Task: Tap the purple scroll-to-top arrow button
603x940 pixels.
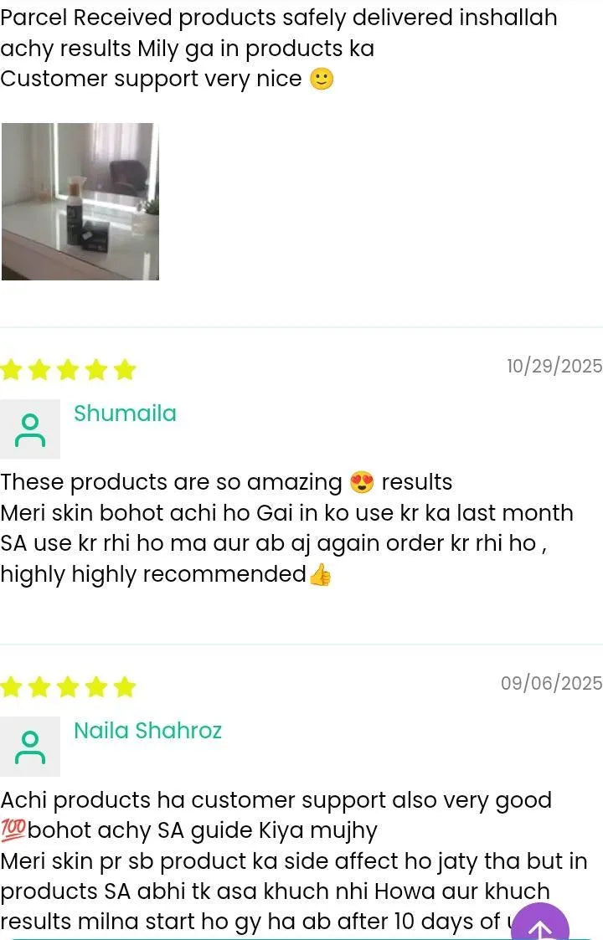Action: (x=539, y=923)
